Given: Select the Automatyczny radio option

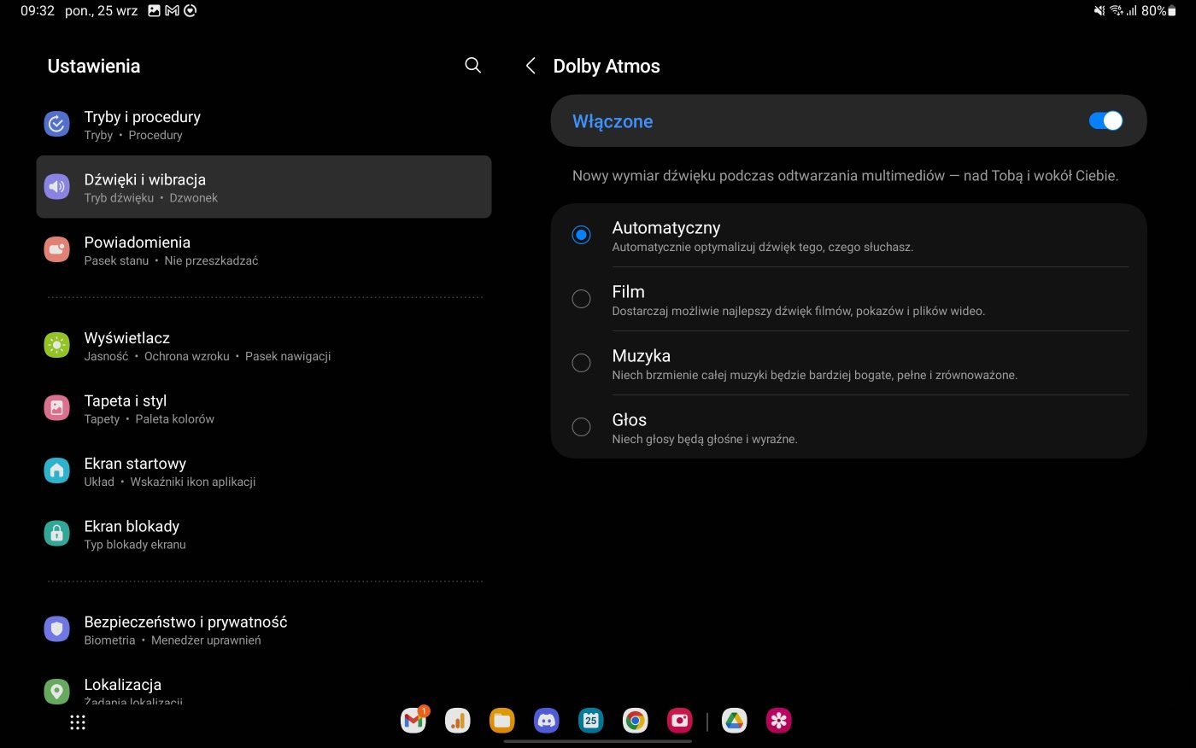Looking at the screenshot, I should click(581, 235).
